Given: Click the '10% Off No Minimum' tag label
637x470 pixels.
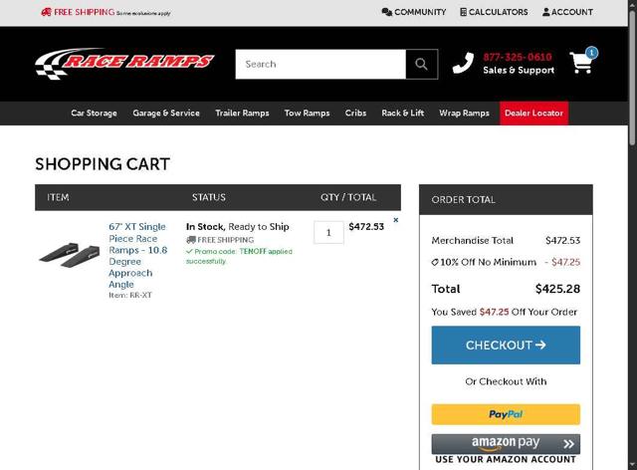Looking at the screenshot, I should pos(484,262).
